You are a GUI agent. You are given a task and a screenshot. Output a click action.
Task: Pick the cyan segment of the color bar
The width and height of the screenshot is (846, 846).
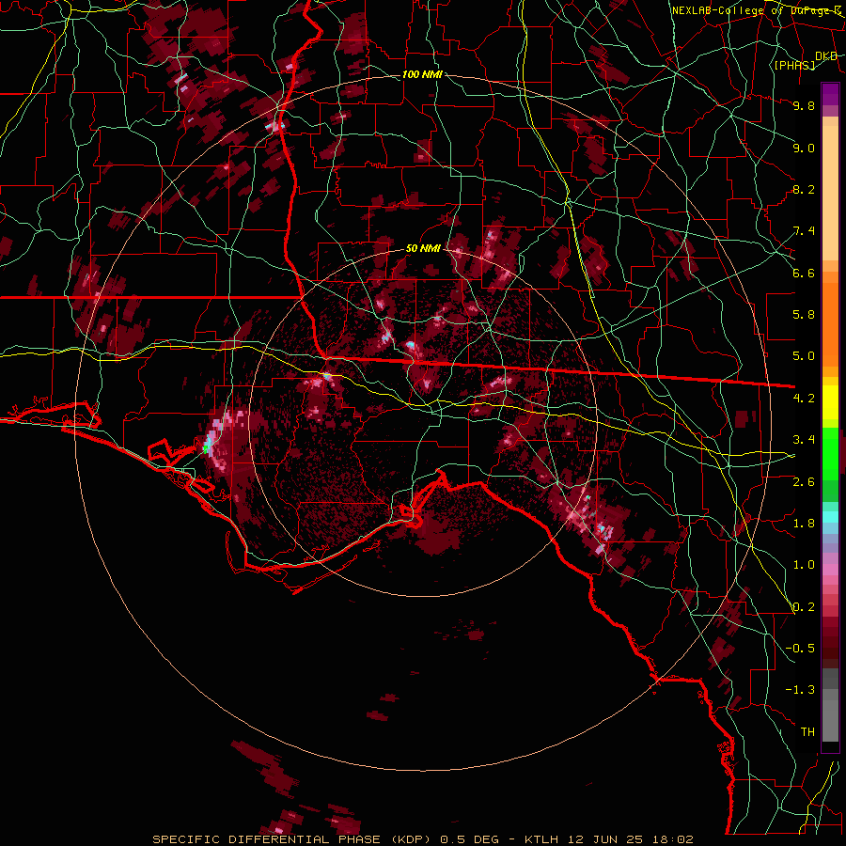pos(830,517)
